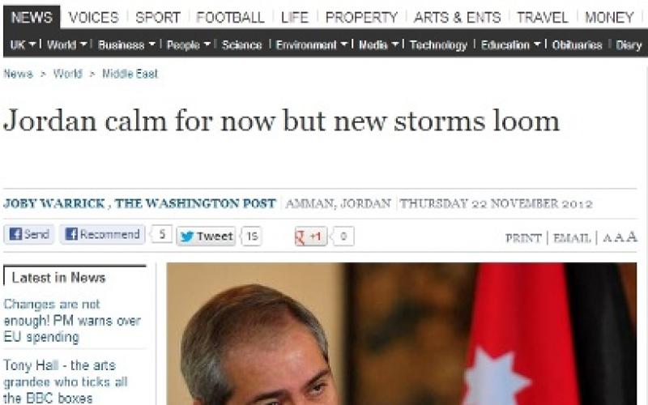Open the Business dropdown menu

coord(126,45)
